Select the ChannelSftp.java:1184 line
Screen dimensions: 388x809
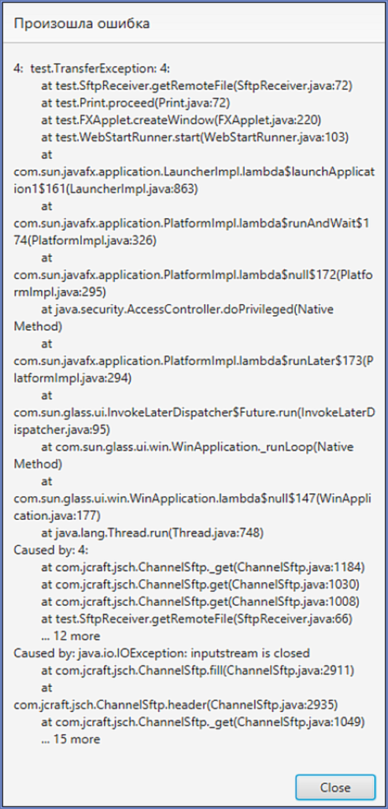click(203, 567)
